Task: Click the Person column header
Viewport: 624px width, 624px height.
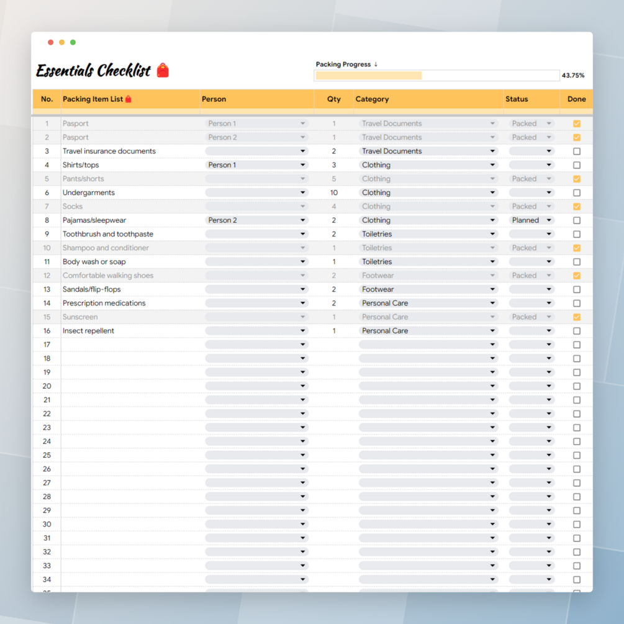Action: 256,99
